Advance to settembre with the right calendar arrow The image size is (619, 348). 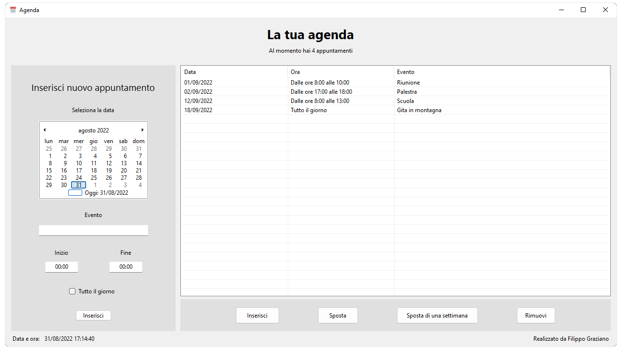142,130
